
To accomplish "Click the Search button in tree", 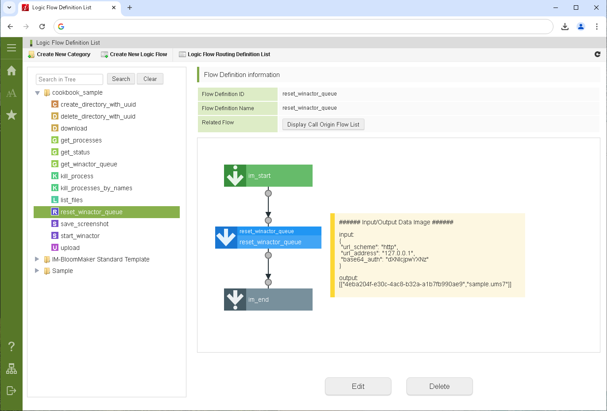I will pyautogui.click(x=121, y=79).
